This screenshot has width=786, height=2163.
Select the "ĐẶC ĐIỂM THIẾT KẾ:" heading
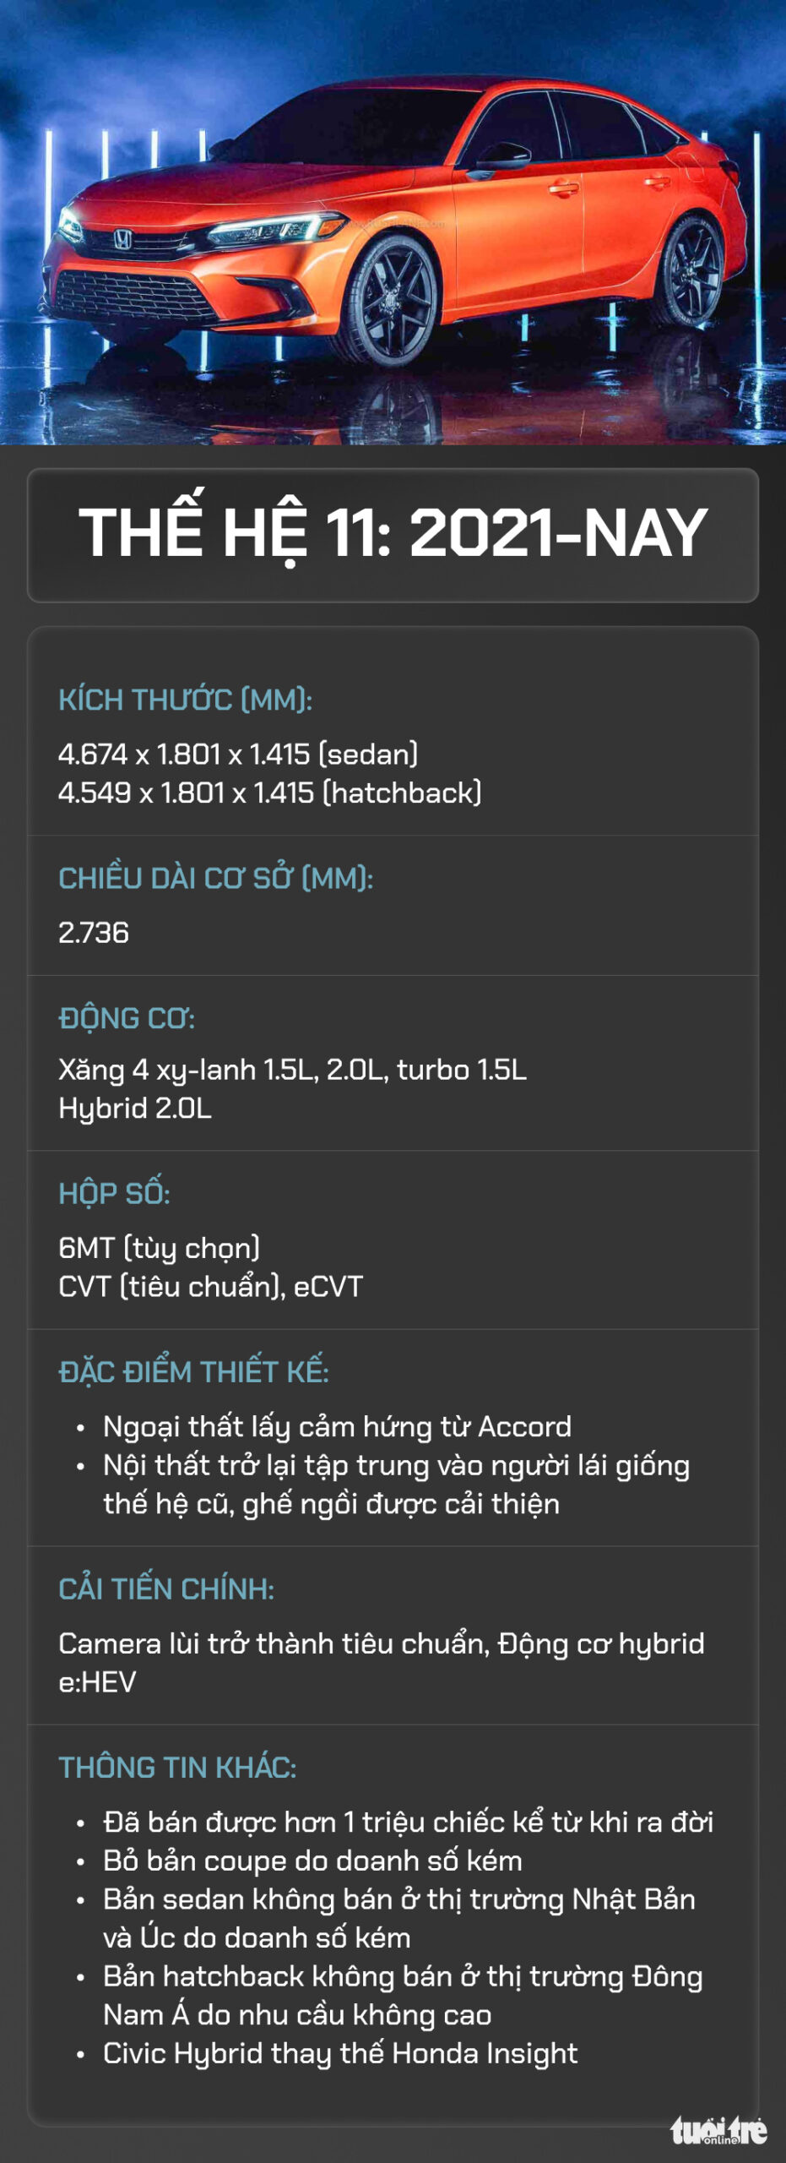click(x=193, y=1371)
